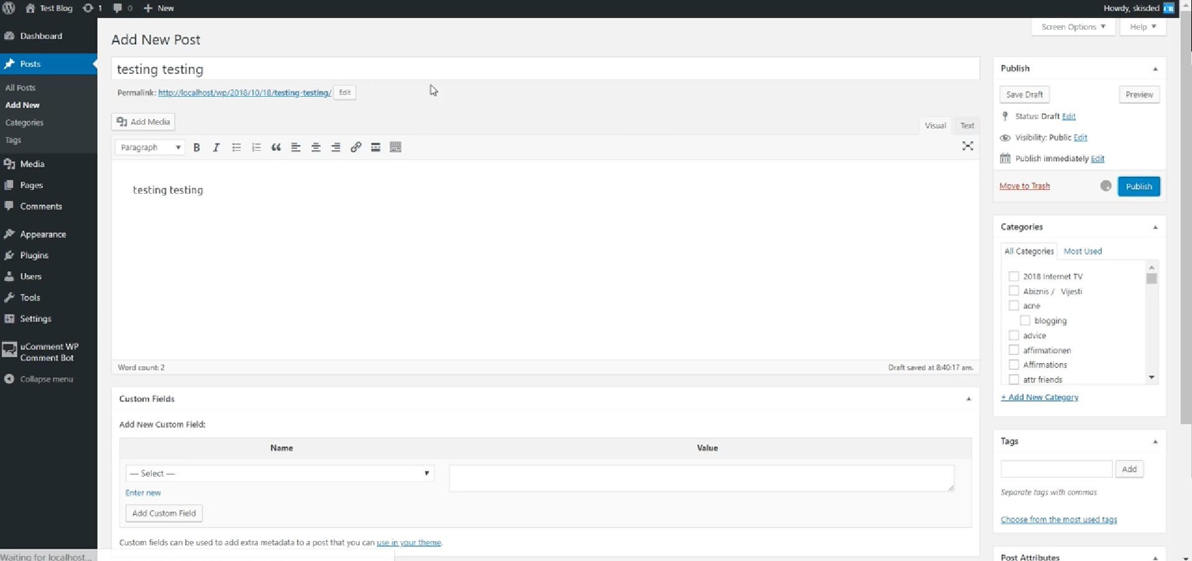Click Add Media button
The height and width of the screenshot is (561, 1192).
tap(143, 122)
